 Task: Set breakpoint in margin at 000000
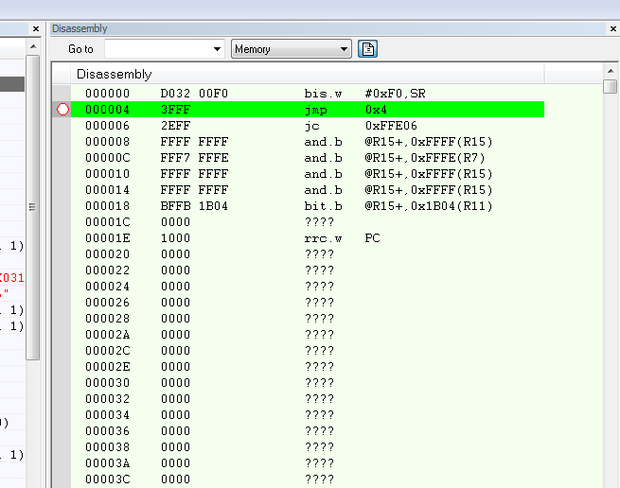click(62, 94)
